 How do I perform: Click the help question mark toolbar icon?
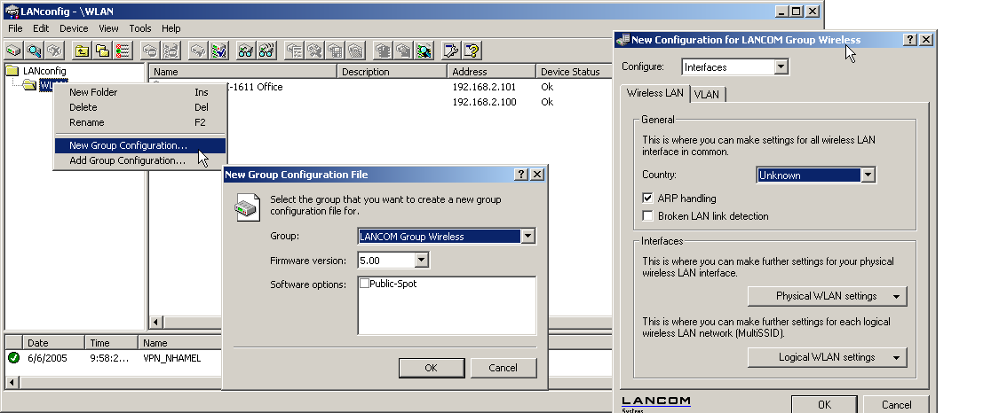pyautogui.click(x=472, y=51)
